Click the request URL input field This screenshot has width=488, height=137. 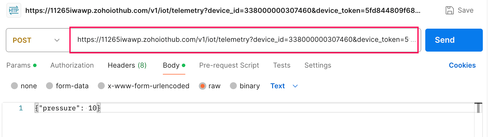click(243, 40)
